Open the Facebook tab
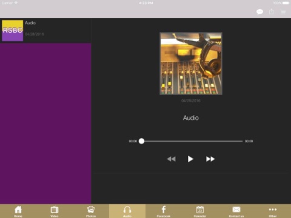Viewport: 291px width, 218px height. point(164,211)
